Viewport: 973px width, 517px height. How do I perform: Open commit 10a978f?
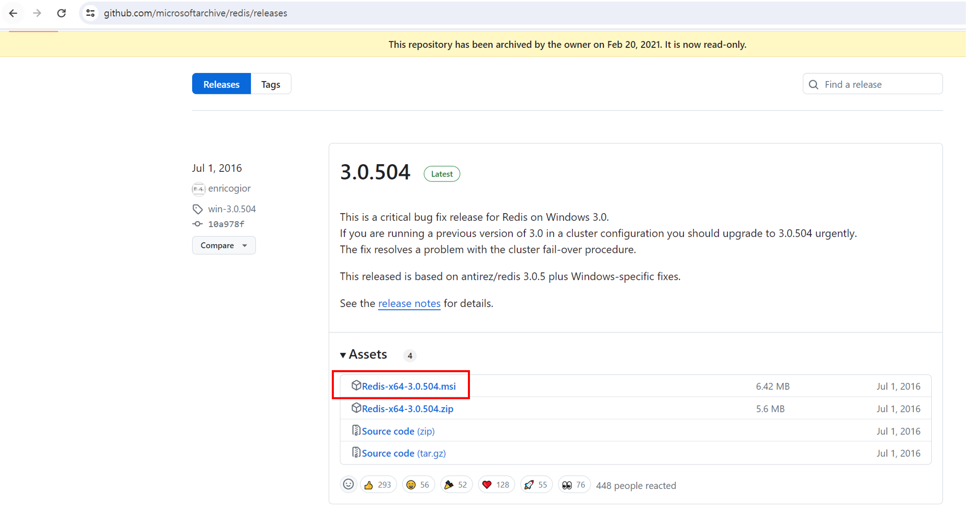point(226,224)
